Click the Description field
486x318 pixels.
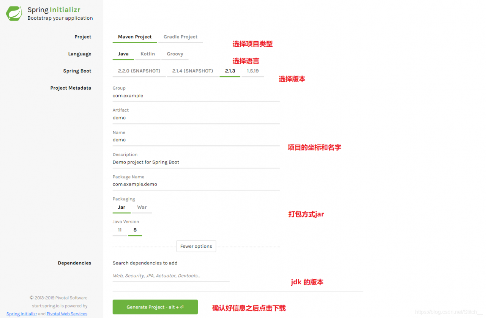coord(196,162)
